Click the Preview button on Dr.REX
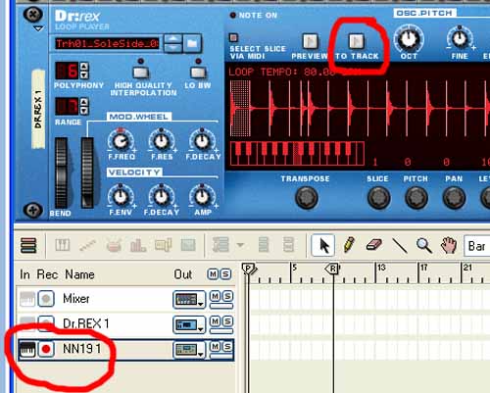 (310, 41)
